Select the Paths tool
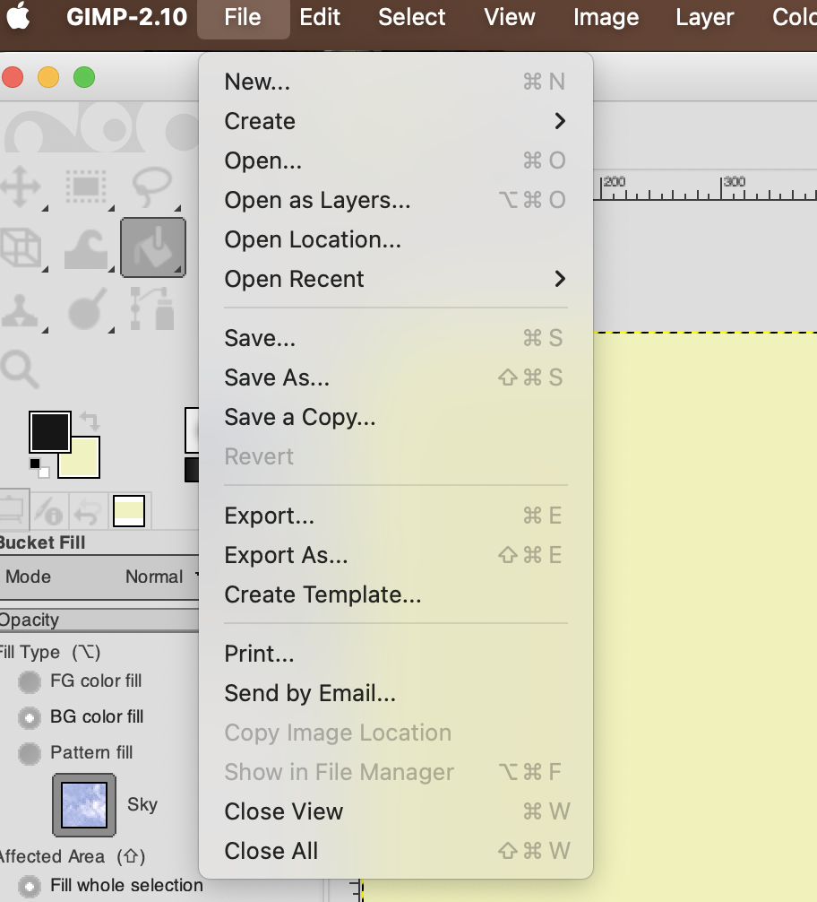This screenshot has height=902, width=817. 152,309
